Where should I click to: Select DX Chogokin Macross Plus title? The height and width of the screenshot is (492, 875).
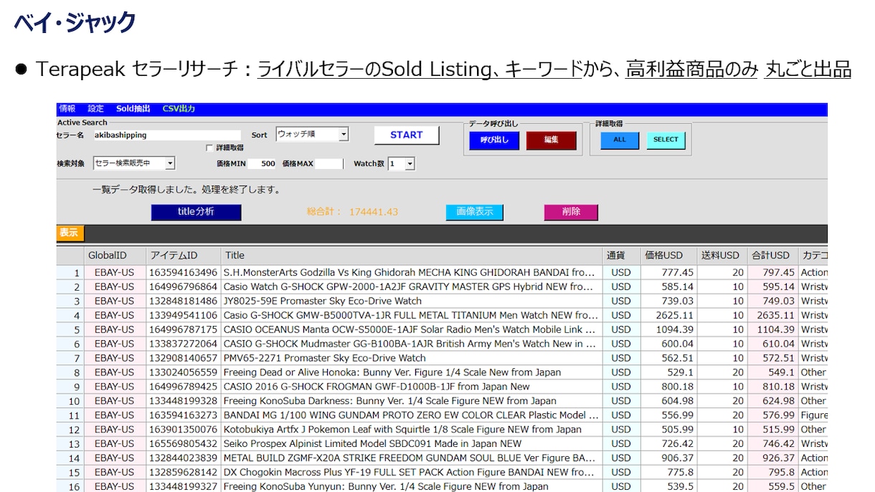pyautogui.click(x=412, y=473)
